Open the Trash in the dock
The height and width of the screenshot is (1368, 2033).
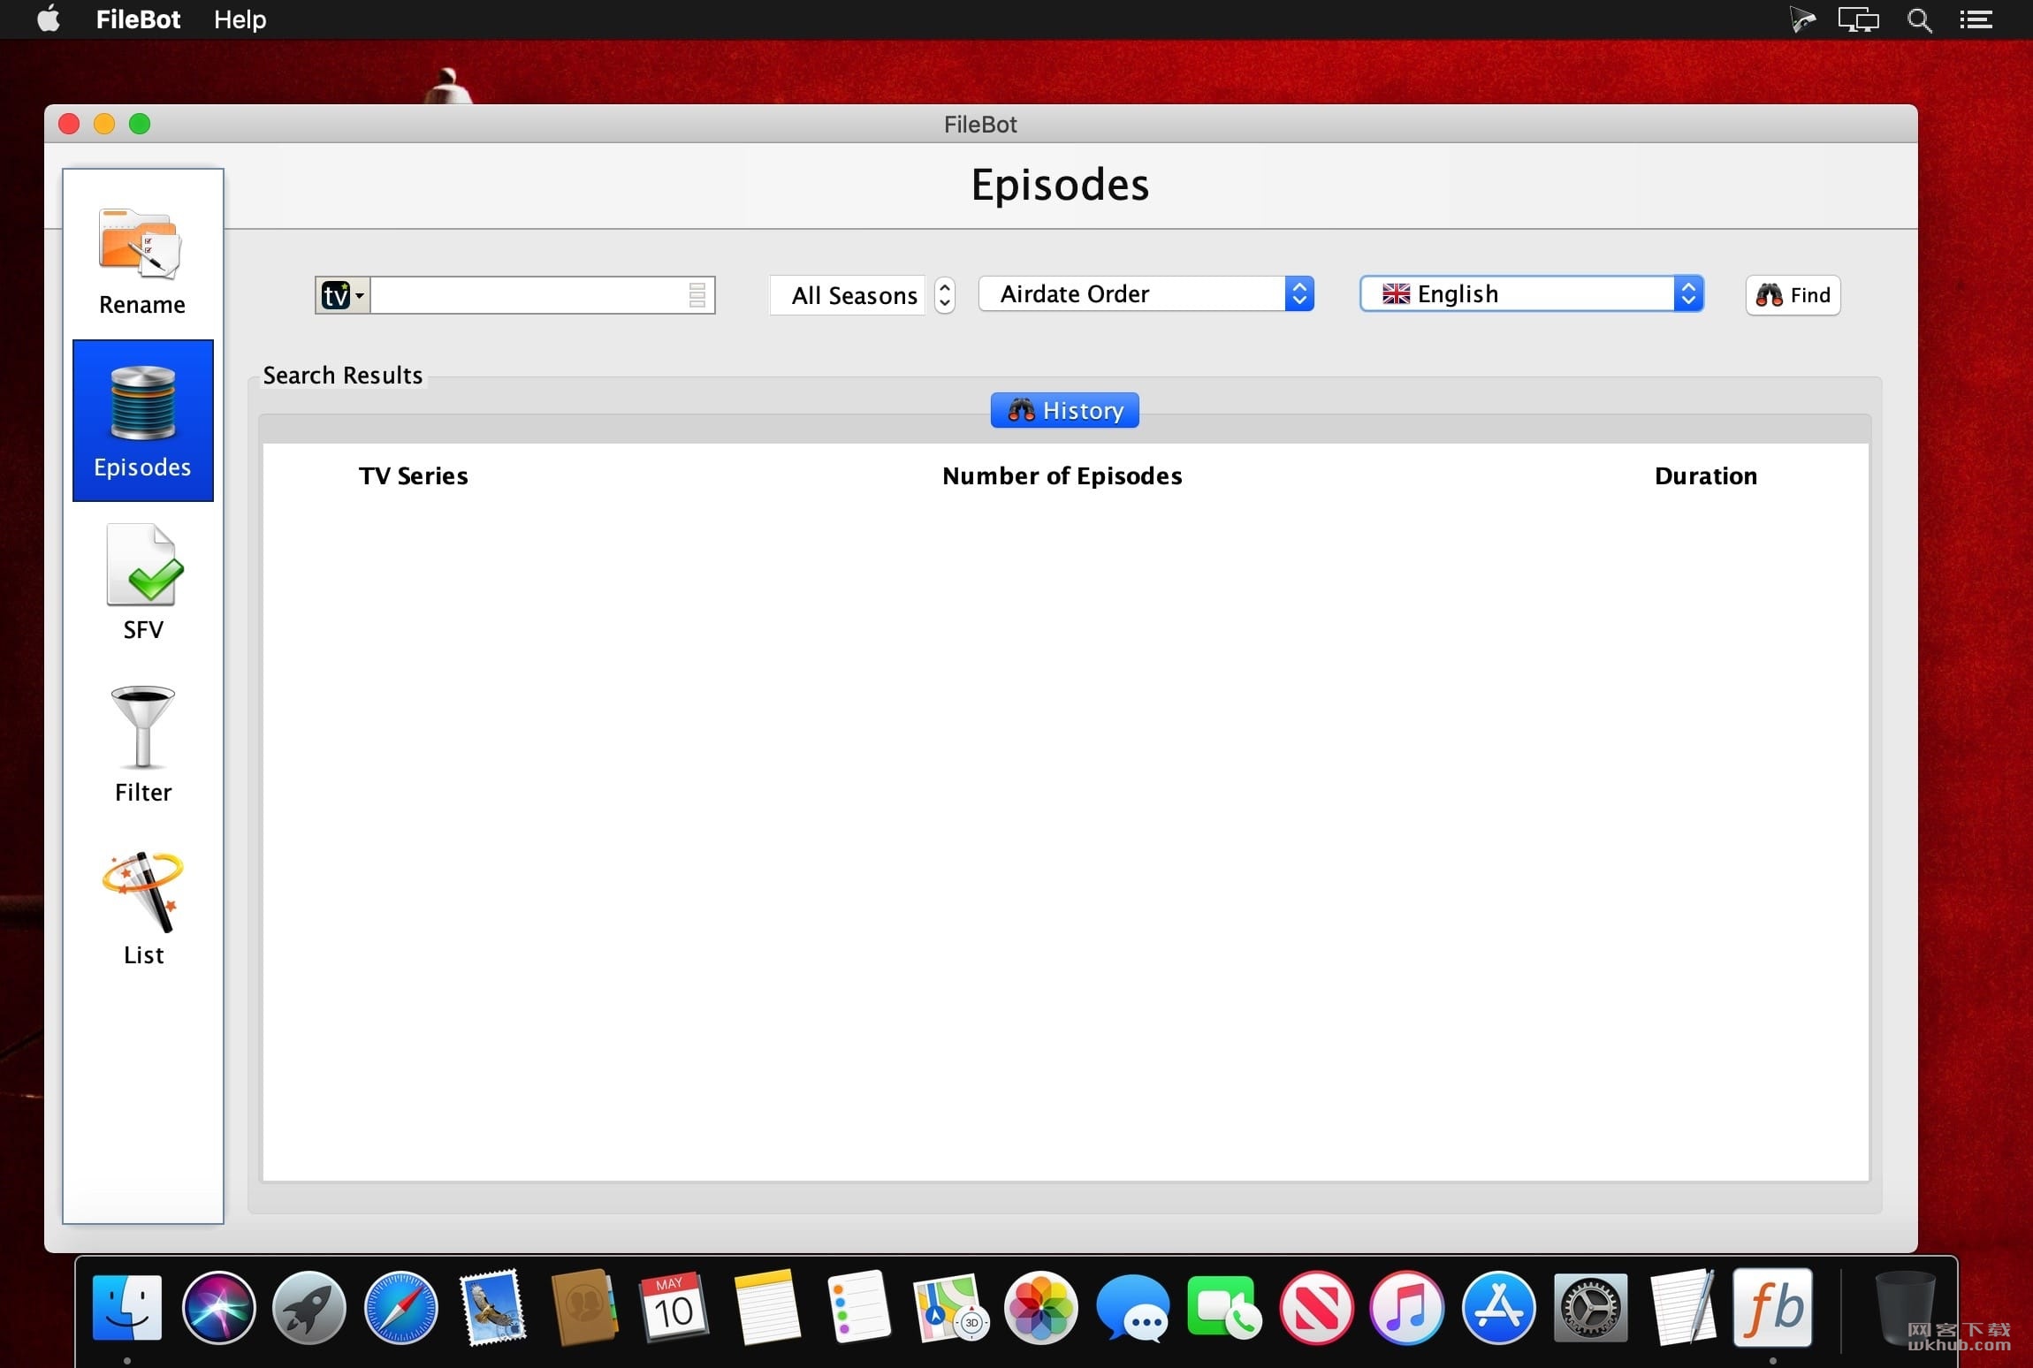click(x=1905, y=1307)
